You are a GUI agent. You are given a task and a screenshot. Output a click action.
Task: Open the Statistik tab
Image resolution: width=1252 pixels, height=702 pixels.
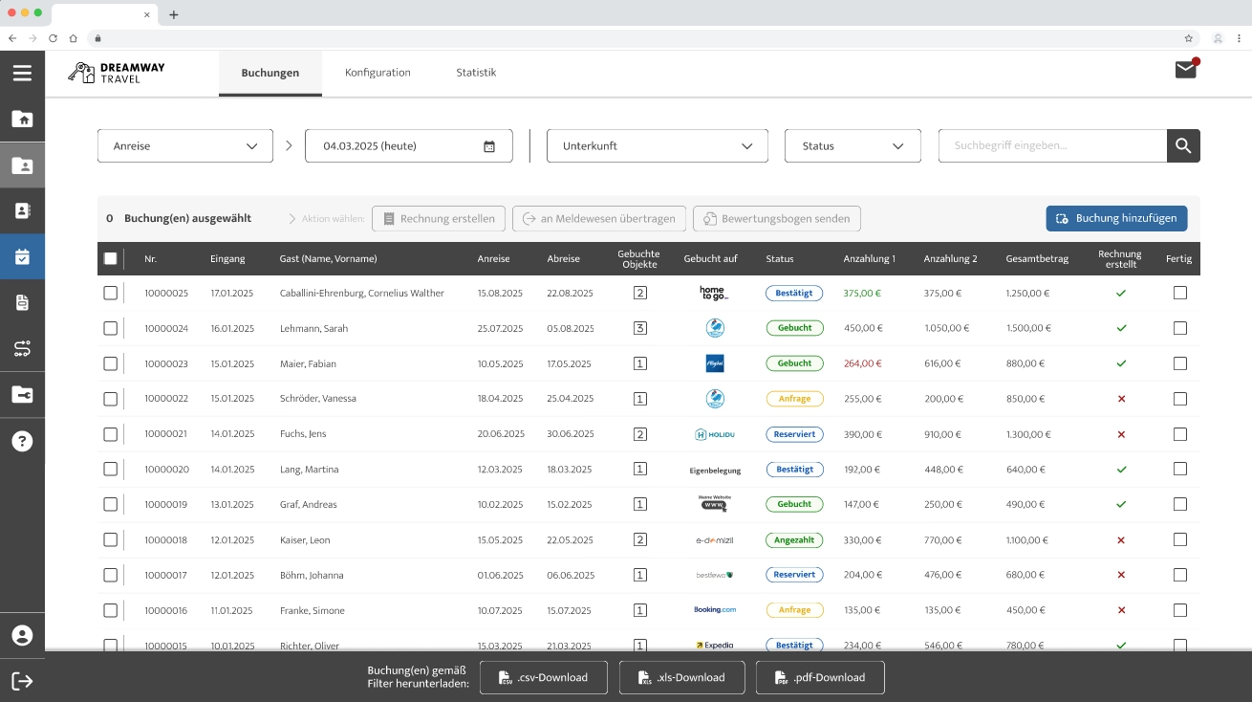click(x=476, y=73)
